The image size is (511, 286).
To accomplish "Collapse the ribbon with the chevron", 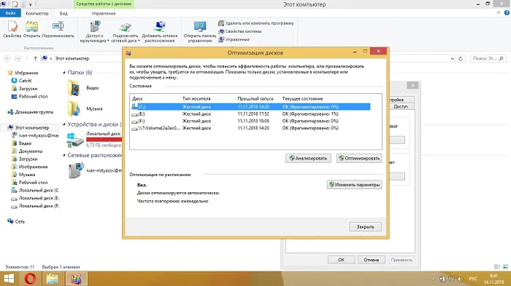I will coord(499,12).
